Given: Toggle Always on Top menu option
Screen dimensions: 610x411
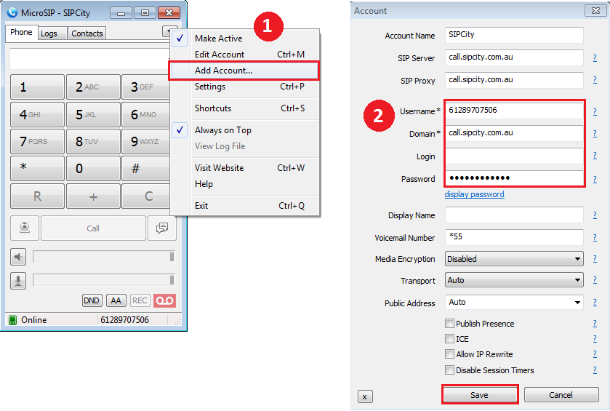Looking at the screenshot, I should pyautogui.click(x=245, y=130).
